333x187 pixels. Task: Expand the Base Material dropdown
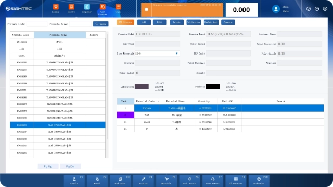pos(176,54)
